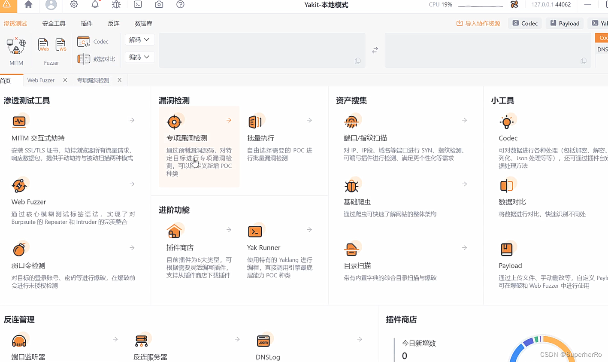
Task: Open the 基础爬虫 bug icon
Action: 351,186
